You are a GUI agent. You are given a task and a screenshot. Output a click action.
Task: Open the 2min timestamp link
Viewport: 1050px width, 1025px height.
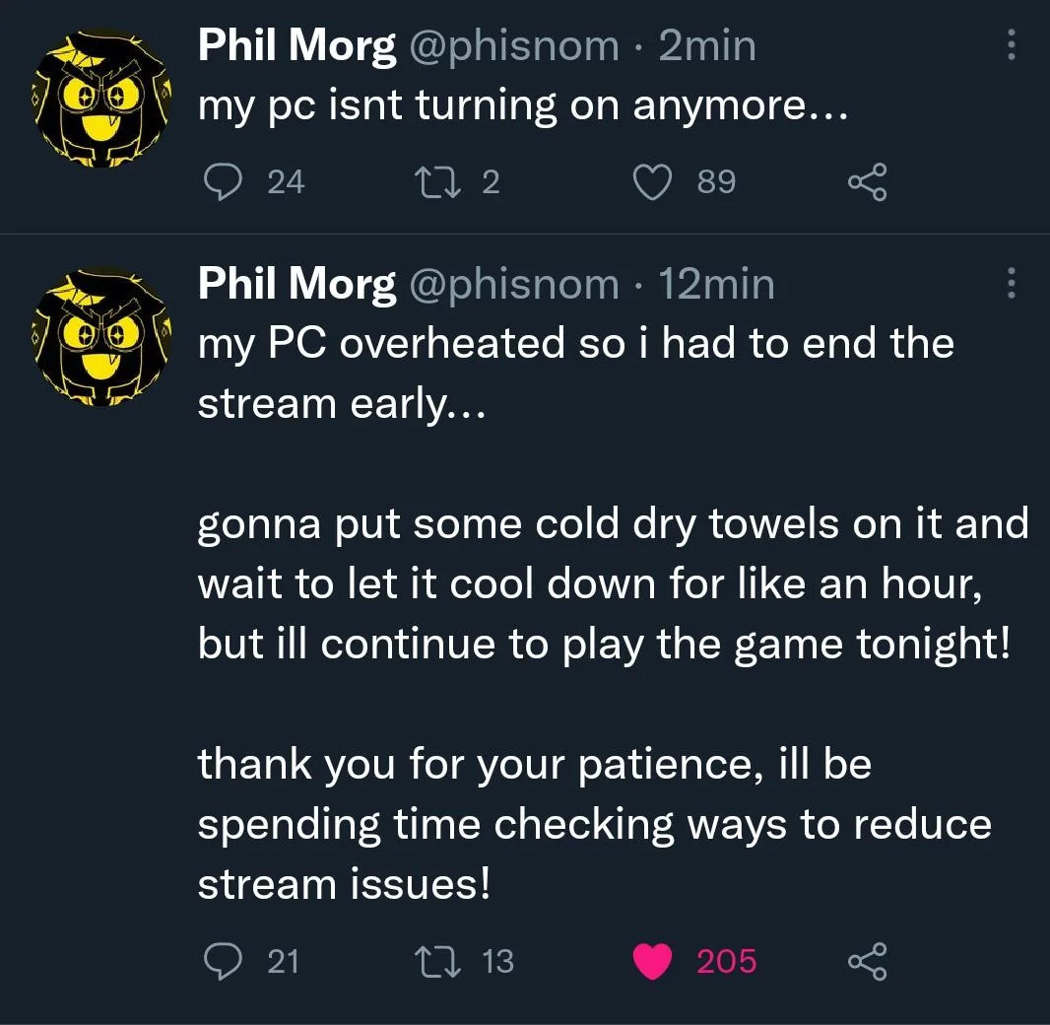[x=707, y=46]
